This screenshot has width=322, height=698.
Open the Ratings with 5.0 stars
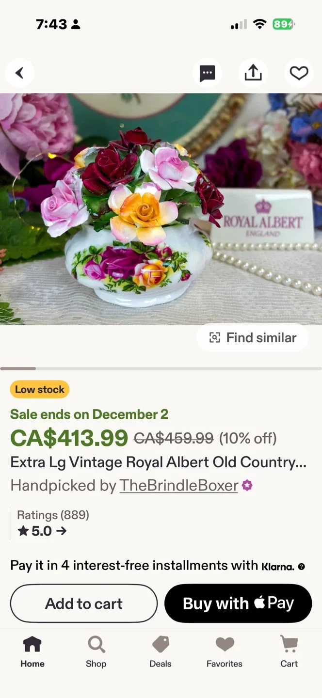click(x=53, y=523)
